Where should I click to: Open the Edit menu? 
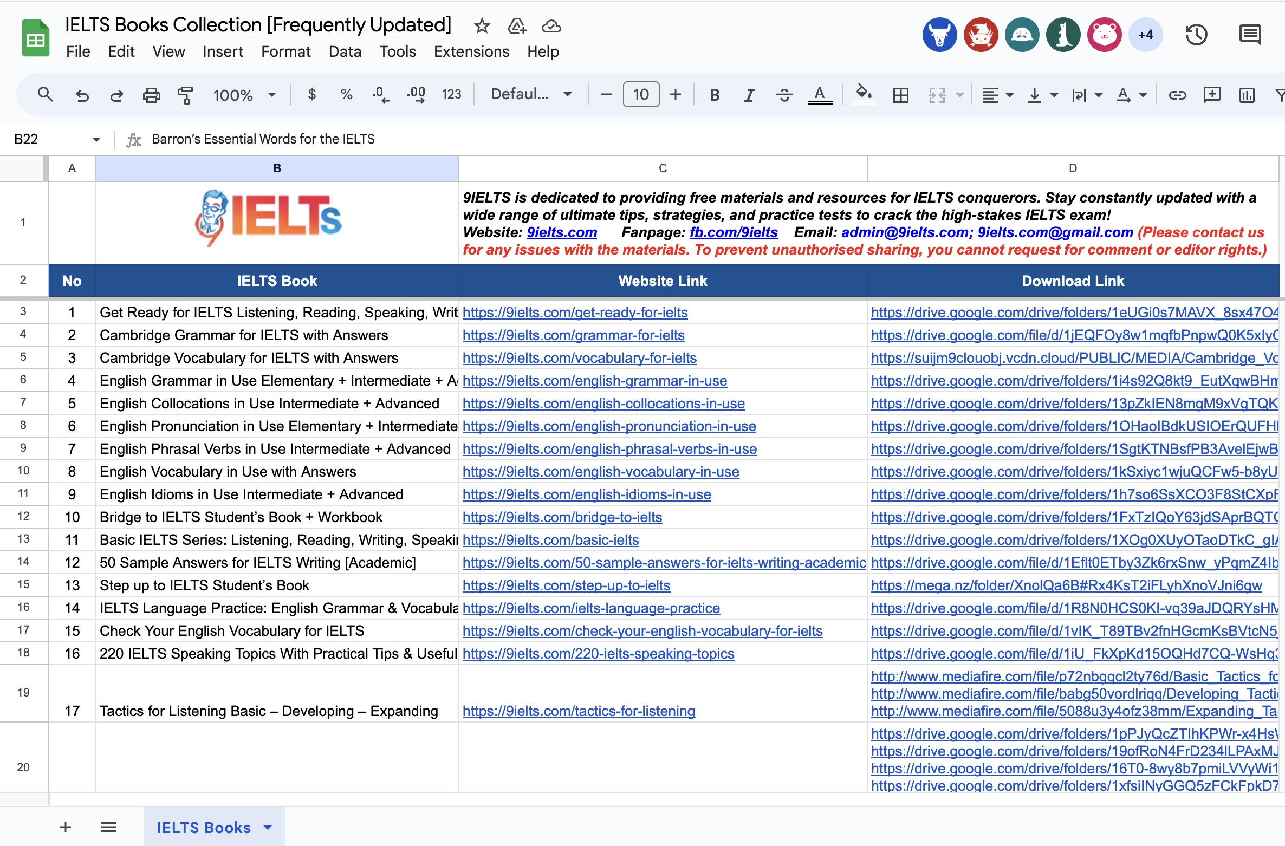tap(121, 51)
